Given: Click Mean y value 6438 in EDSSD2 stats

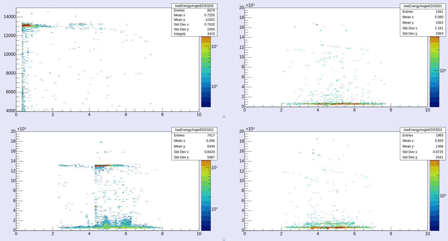Looking at the screenshot, I should coord(211,146).
